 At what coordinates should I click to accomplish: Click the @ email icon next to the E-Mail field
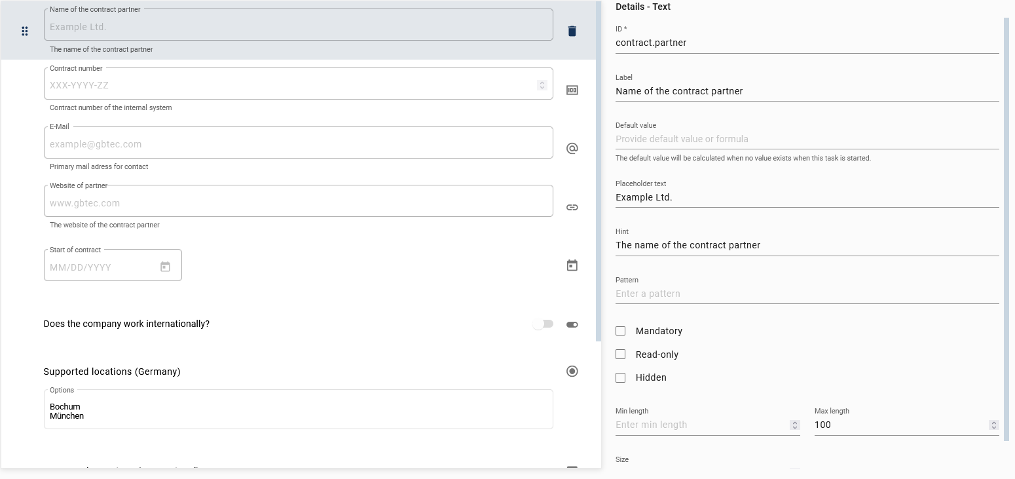[x=572, y=148]
